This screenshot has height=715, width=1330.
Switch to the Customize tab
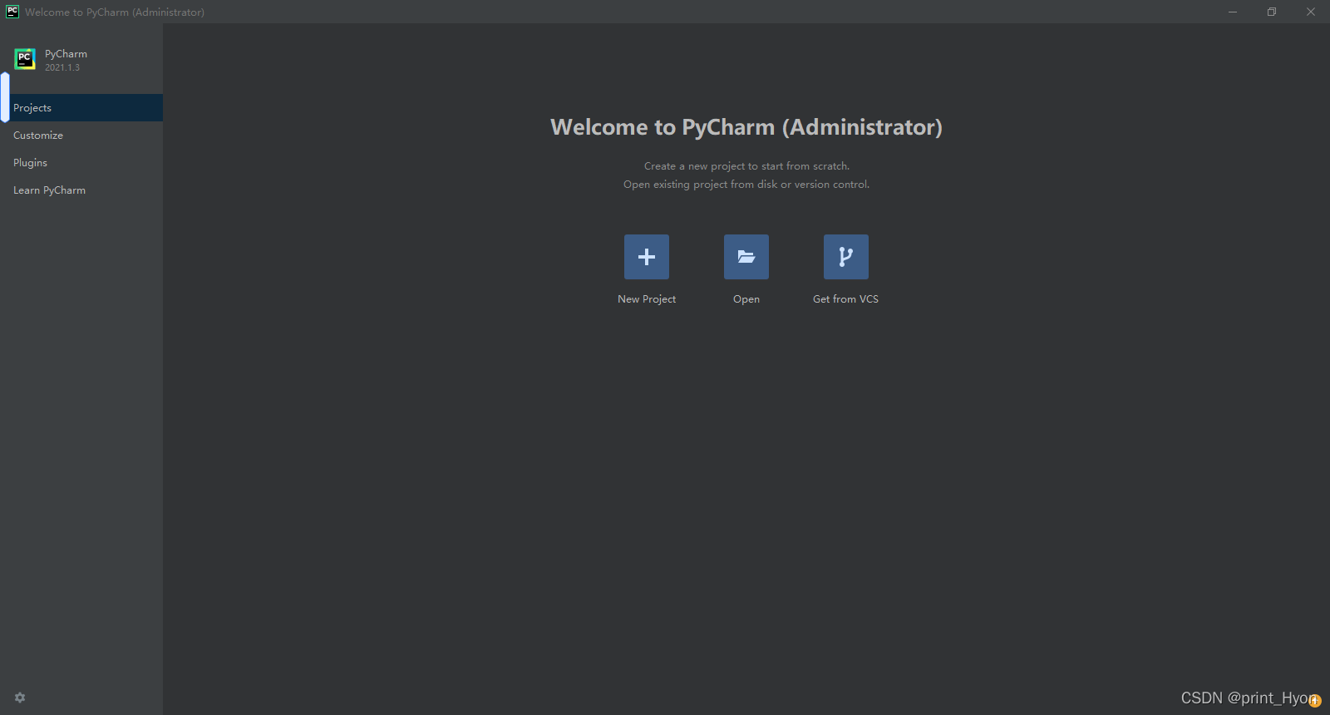point(81,136)
